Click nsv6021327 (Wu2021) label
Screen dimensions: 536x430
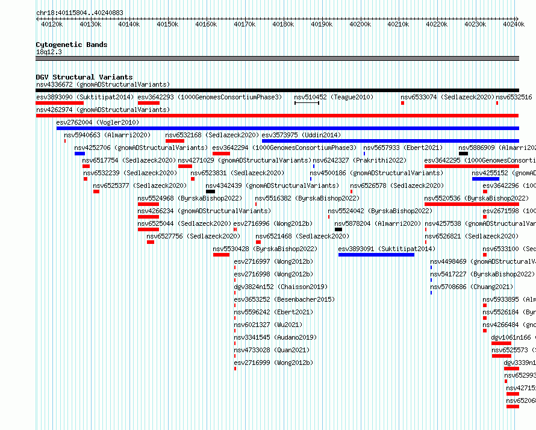pos(269,325)
